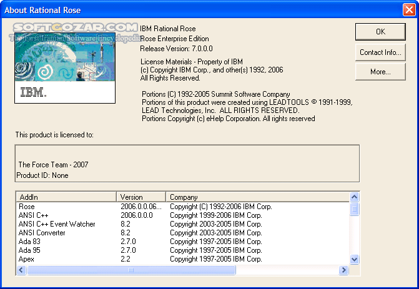
Task: Close the About Rational Rose dialog
Action: [x=409, y=10]
